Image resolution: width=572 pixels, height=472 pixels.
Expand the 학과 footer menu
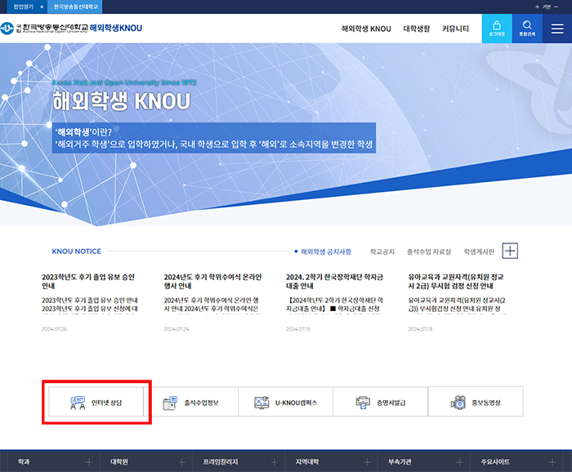[x=88, y=462]
